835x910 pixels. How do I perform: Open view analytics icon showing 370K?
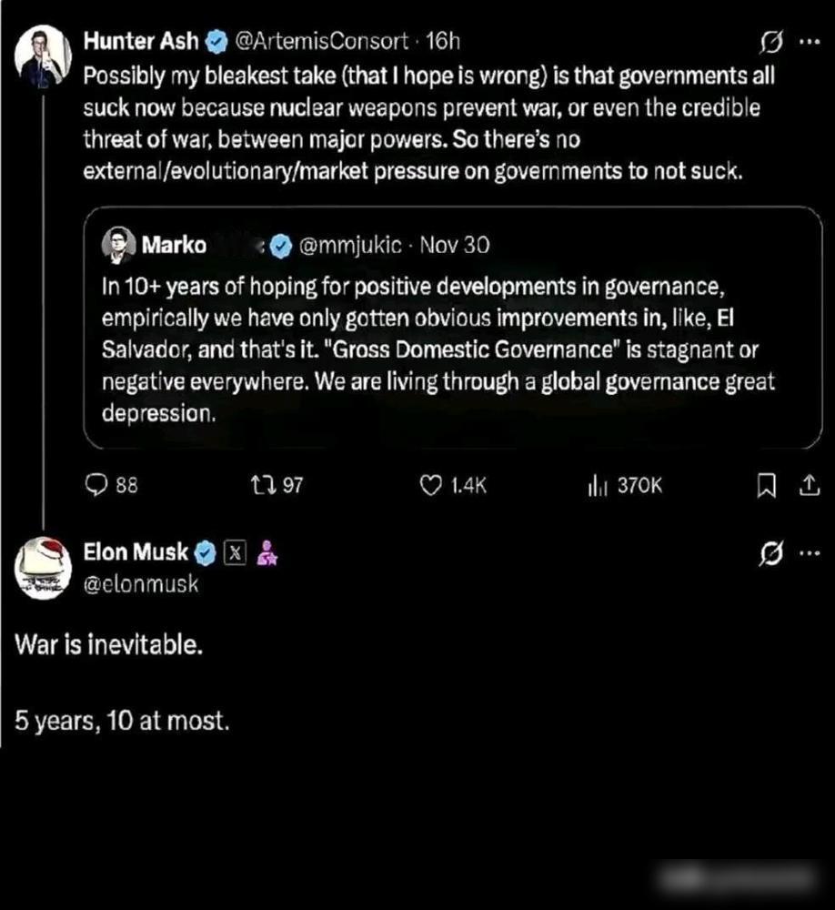coord(597,486)
